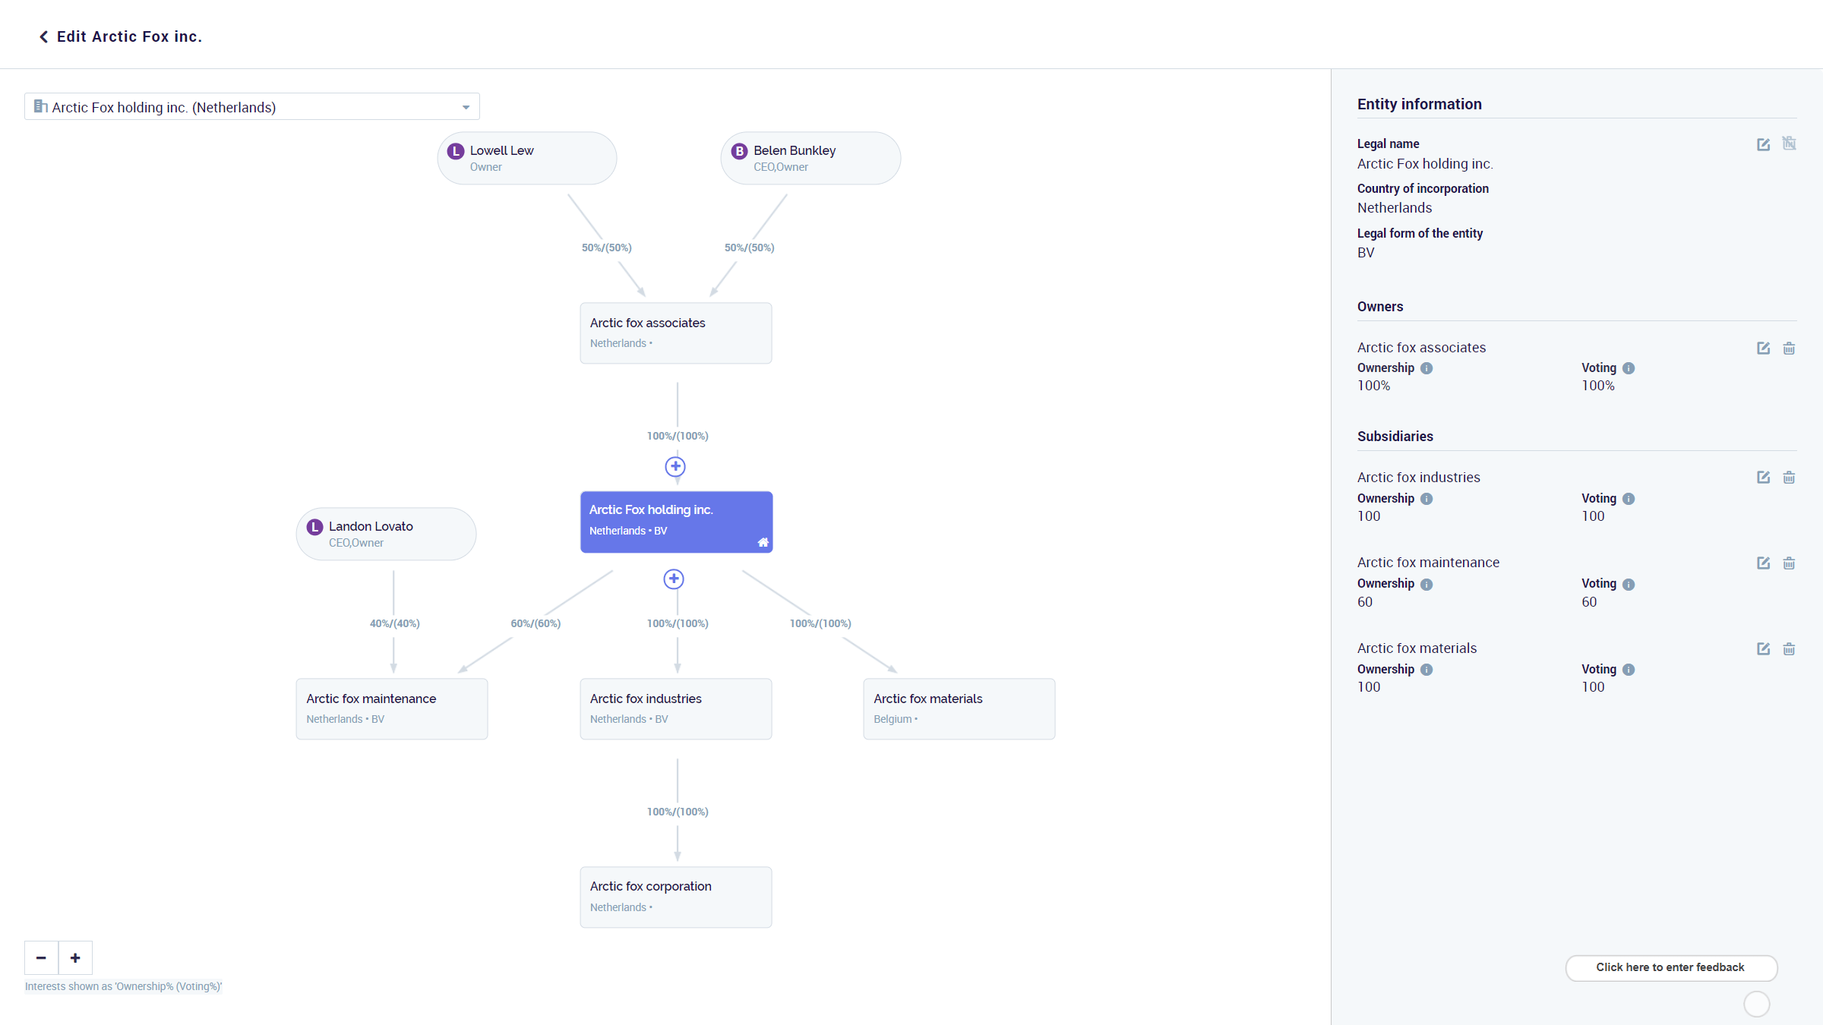Edit the Arctic fox industries subsidiary

1763,477
